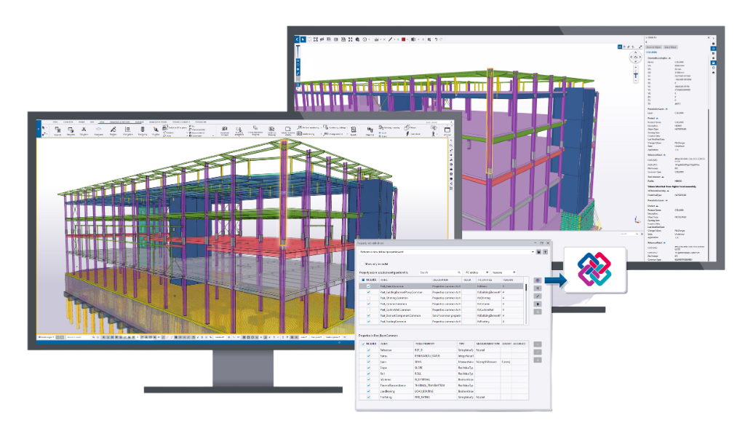Click the search magnifier in the property set search box

coord(459,272)
